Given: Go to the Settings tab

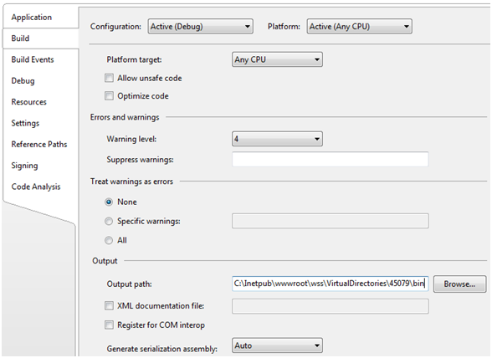Looking at the screenshot, I should click(25, 123).
